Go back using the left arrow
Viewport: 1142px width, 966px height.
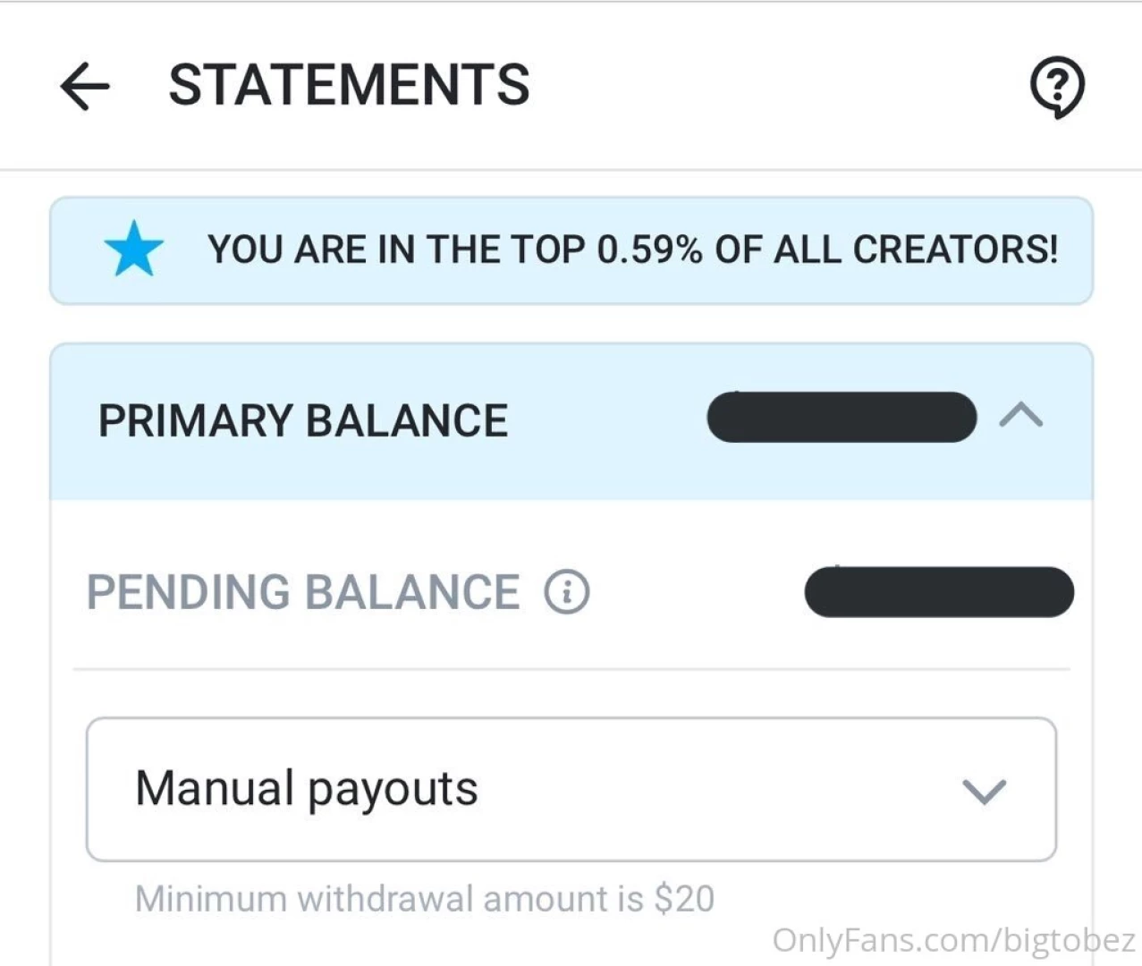click(x=85, y=86)
